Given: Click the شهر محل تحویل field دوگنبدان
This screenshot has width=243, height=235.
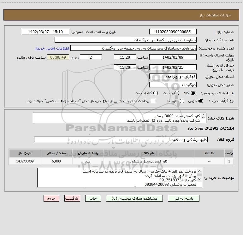Looking at the screenshot, I should click(x=173, y=85).
